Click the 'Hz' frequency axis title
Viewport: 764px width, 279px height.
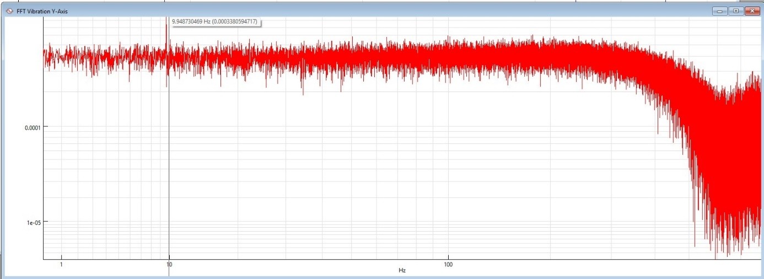(x=402, y=271)
